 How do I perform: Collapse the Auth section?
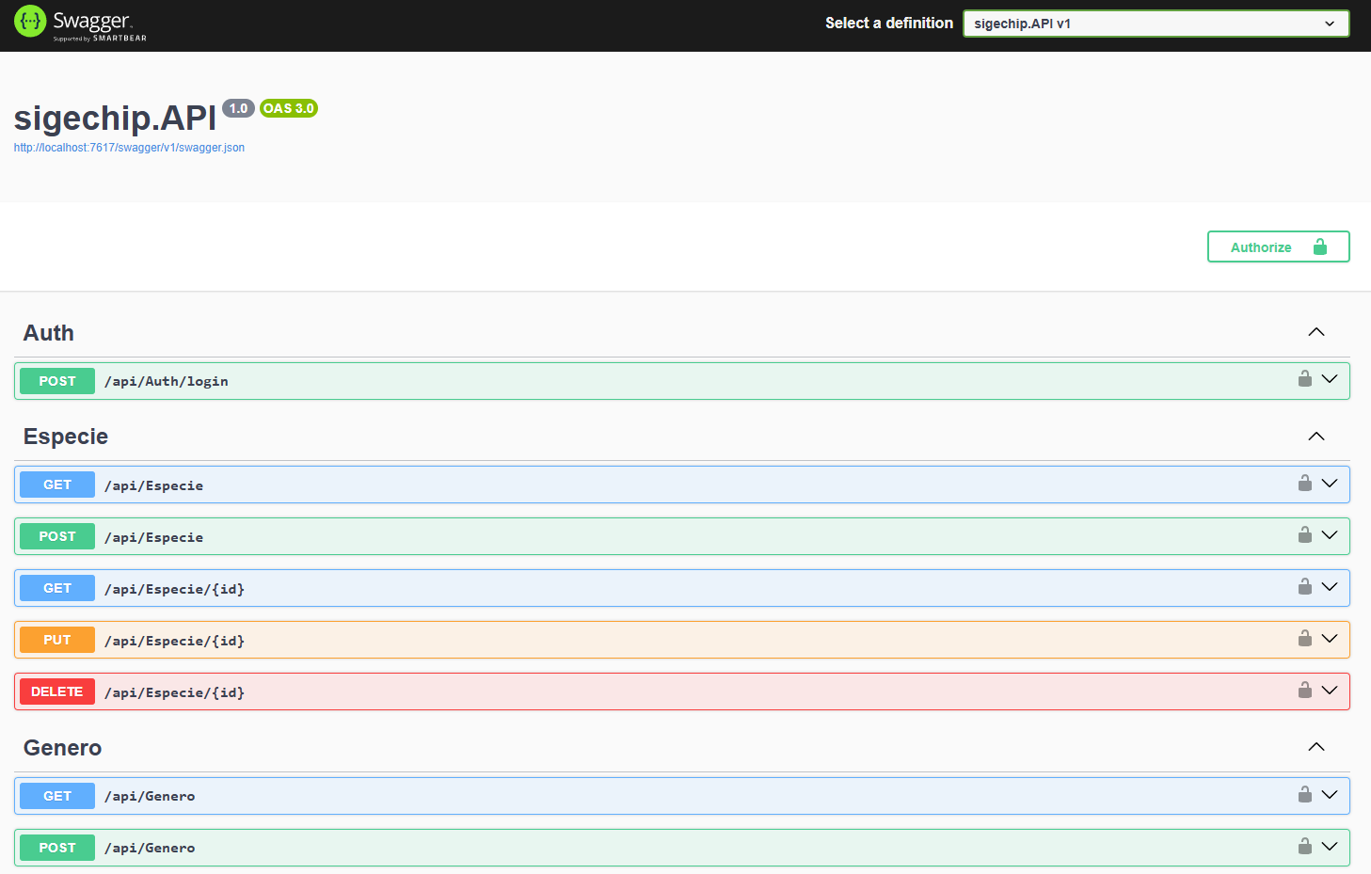coord(1315,332)
